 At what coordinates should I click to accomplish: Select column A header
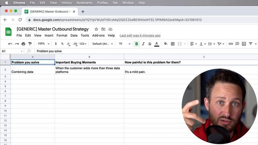(x=33, y=57)
